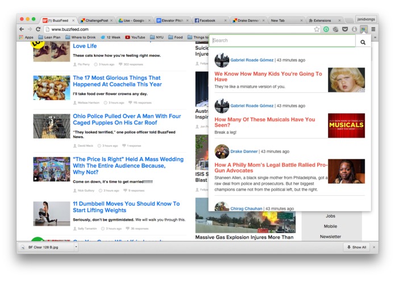Open Things to bookmark folder
The width and height of the screenshot is (395, 281).
tap(198, 38)
